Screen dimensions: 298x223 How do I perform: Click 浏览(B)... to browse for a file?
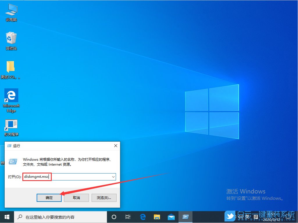click(104, 198)
